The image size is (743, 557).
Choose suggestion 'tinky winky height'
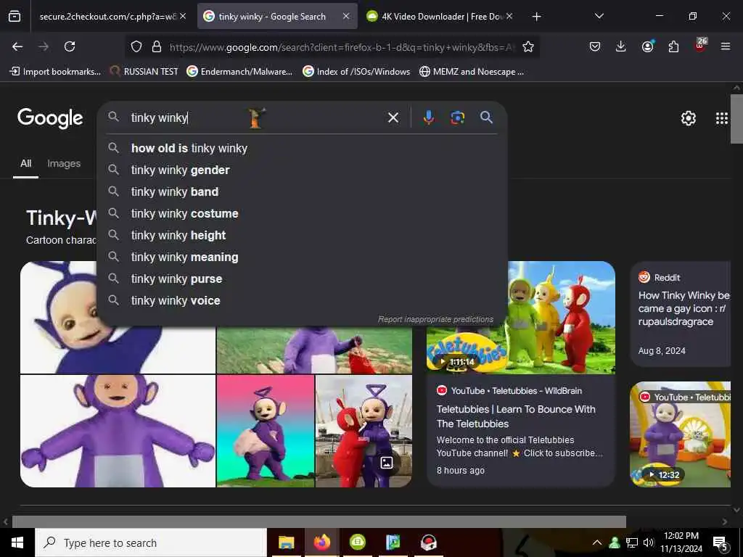click(x=302, y=236)
